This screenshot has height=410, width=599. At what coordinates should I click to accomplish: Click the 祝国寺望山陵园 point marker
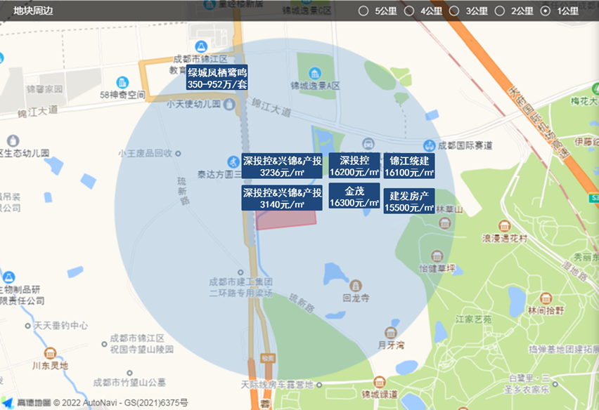[x=104, y=344]
